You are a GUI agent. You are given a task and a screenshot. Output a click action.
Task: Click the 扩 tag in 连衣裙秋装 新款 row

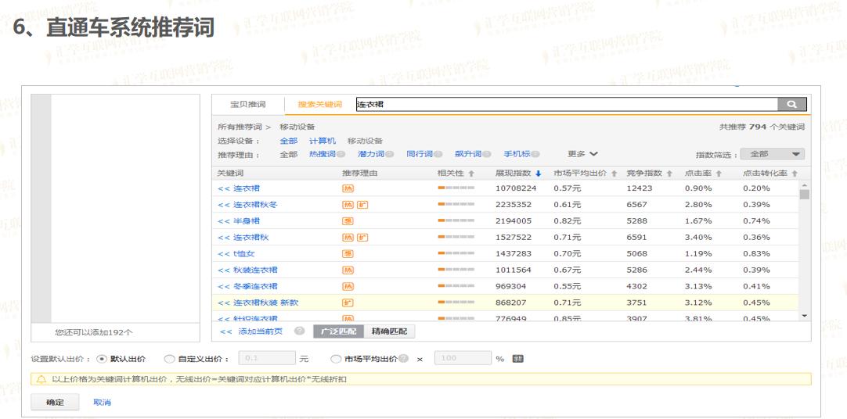348,303
